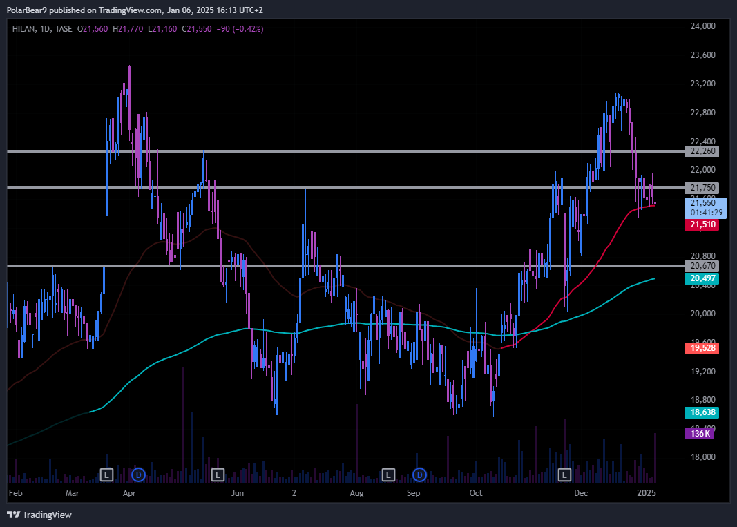Click the purple 136 K volume label
The width and height of the screenshot is (737, 527).
coord(700,434)
